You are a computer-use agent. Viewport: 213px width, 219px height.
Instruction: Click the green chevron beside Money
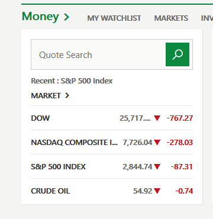pos(67,17)
